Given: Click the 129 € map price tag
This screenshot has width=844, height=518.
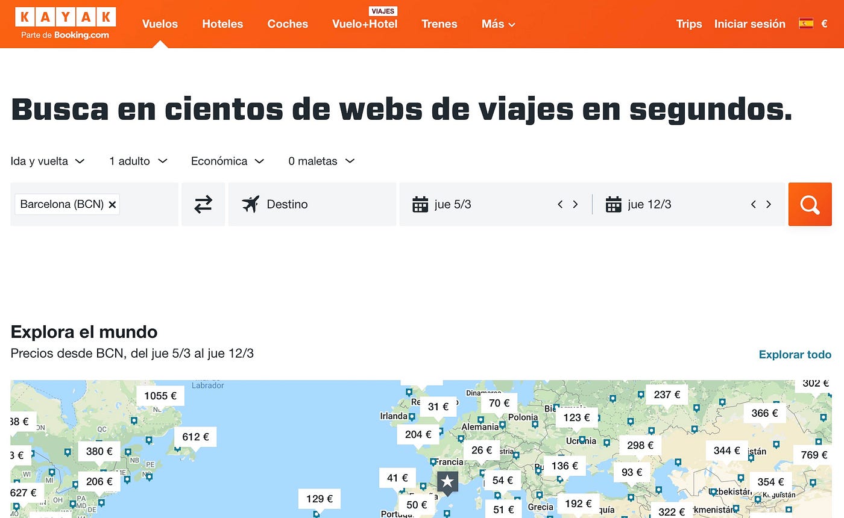Looking at the screenshot, I should point(320,499).
